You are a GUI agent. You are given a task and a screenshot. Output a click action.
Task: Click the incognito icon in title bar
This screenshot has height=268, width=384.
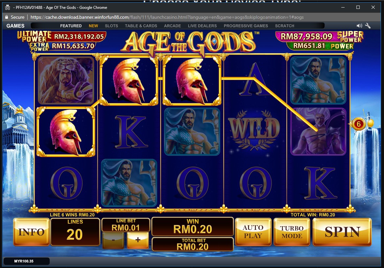click(x=8, y=7)
